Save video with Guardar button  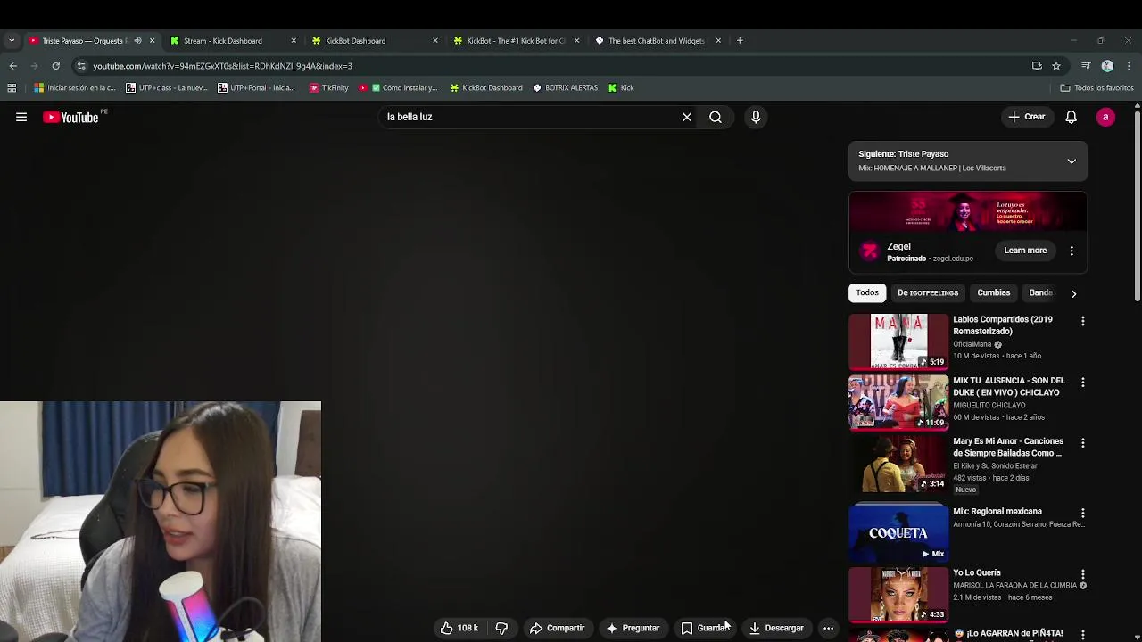point(706,628)
